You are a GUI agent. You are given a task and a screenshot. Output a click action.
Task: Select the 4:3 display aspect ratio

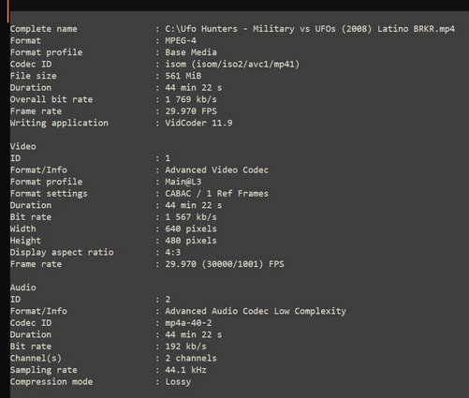pos(173,252)
